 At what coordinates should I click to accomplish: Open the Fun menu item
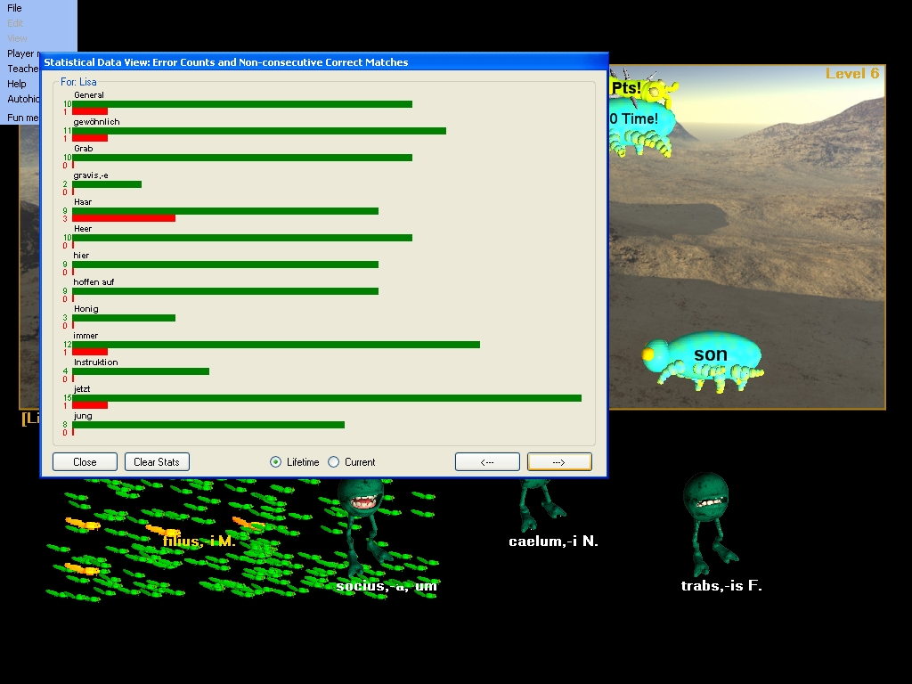click(x=23, y=118)
